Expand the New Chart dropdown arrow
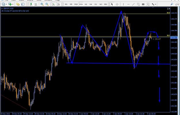 tap(13, 4)
